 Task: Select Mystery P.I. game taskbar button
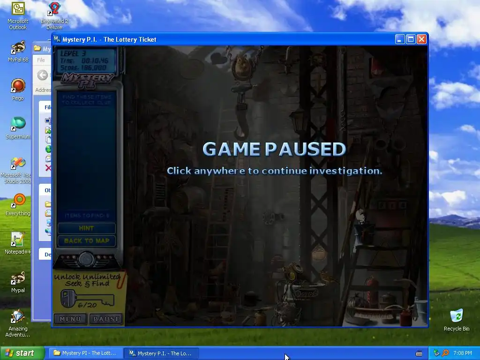(x=161, y=353)
